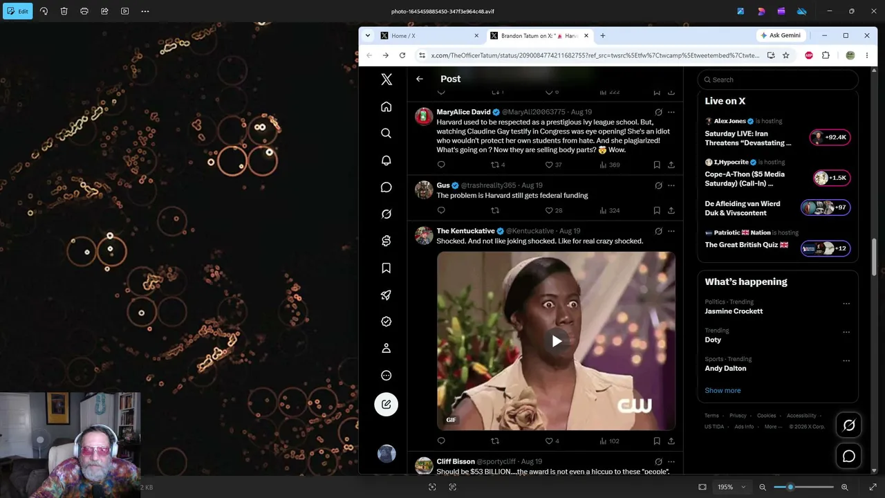Open Profile from the X sidebar
Screen dimensions: 885x498
click(386, 349)
